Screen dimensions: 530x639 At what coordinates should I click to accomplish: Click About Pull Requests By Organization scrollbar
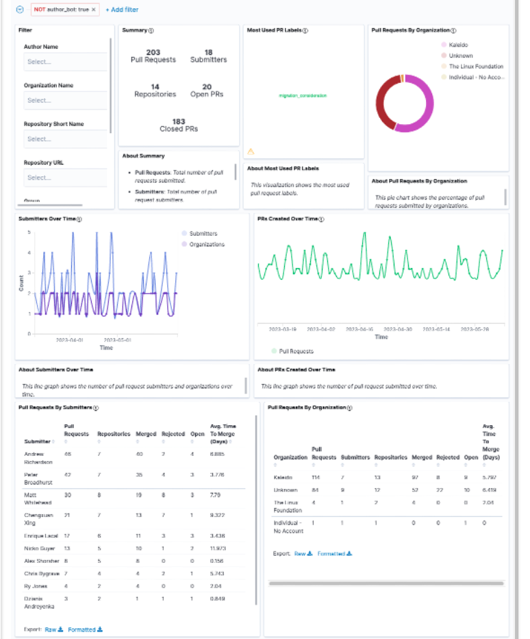[505, 197]
